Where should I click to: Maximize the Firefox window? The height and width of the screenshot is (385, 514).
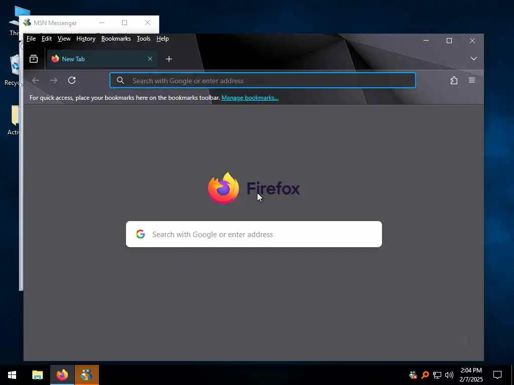449,41
